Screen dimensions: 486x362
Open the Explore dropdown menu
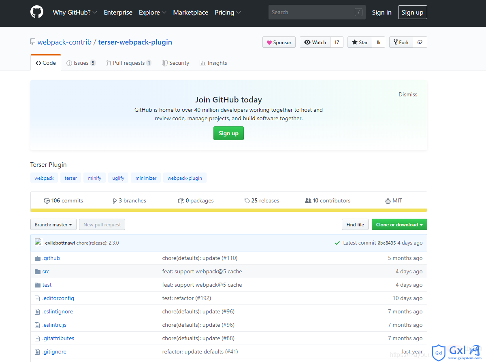(x=153, y=13)
